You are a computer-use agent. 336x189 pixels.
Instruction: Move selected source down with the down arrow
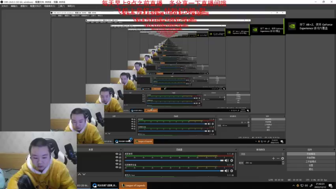click(84, 174)
